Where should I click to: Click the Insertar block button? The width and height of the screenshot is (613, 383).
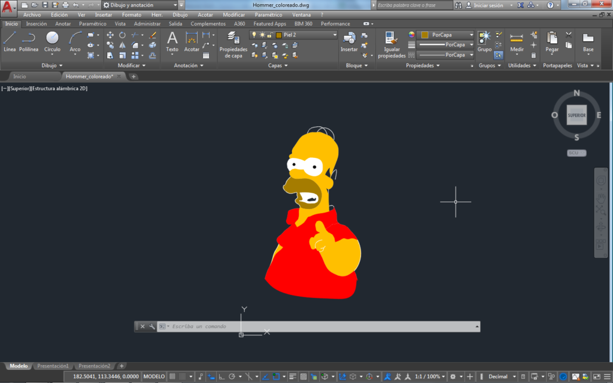(349, 41)
